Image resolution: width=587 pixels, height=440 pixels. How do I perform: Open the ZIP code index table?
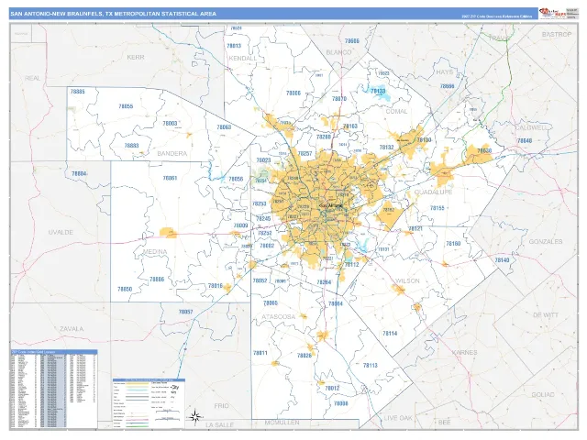(x=54, y=389)
